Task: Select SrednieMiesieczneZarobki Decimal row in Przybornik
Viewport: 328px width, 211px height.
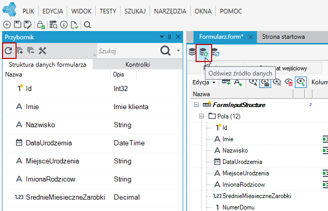Action: coord(93,197)
